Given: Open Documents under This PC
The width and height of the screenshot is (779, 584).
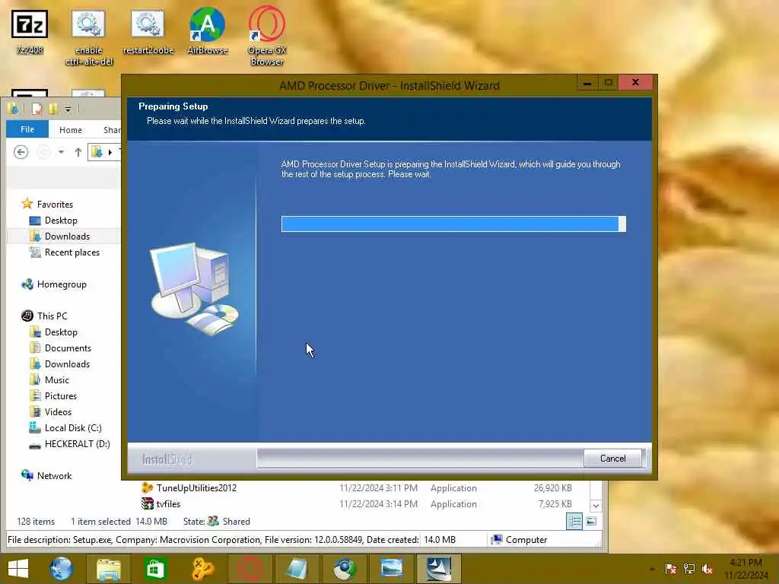Looking at the screenshot, I should coord(68,348).
